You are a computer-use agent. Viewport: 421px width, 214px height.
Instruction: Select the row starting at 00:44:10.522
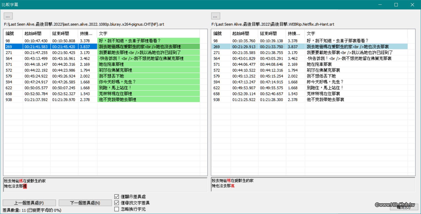tap(310, 70)
